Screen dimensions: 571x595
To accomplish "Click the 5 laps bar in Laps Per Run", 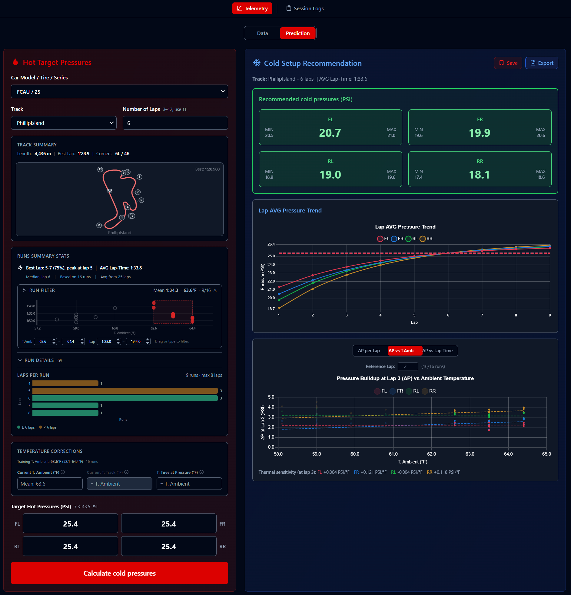I will coord(125,391).
